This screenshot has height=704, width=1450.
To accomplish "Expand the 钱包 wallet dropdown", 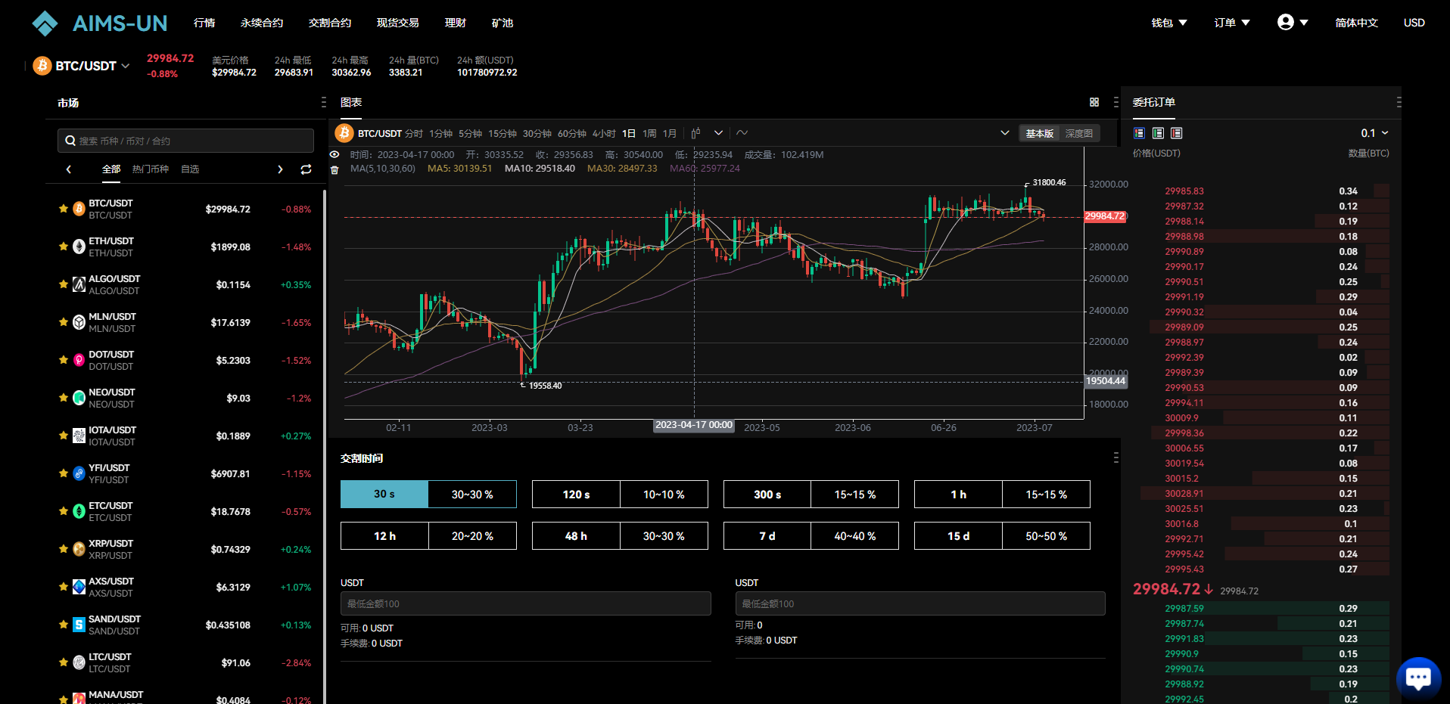I will pyautogui.click(x=1168, y=23).
